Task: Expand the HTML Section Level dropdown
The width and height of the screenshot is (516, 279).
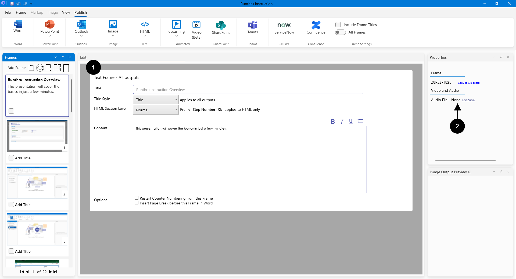Action: [156, 110]
